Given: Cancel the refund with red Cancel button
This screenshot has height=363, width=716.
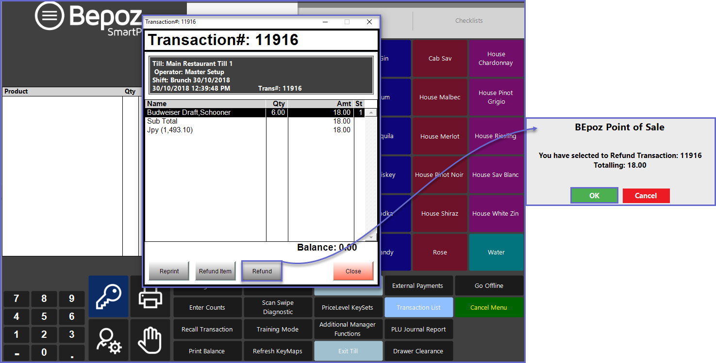Looking at the screenshot, I should [x=646, y=196].
